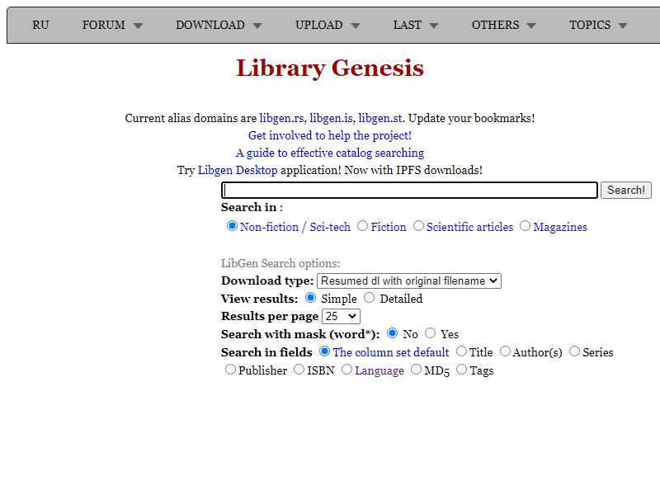Select the Fiction search category
The image size is (660, 495).
click(363, 226)
